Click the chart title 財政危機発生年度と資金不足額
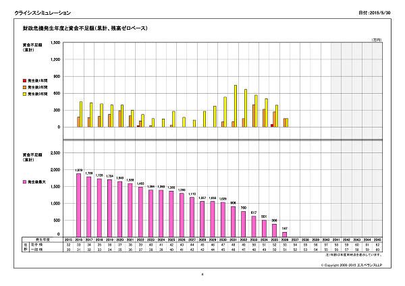 tap(85, 29)
